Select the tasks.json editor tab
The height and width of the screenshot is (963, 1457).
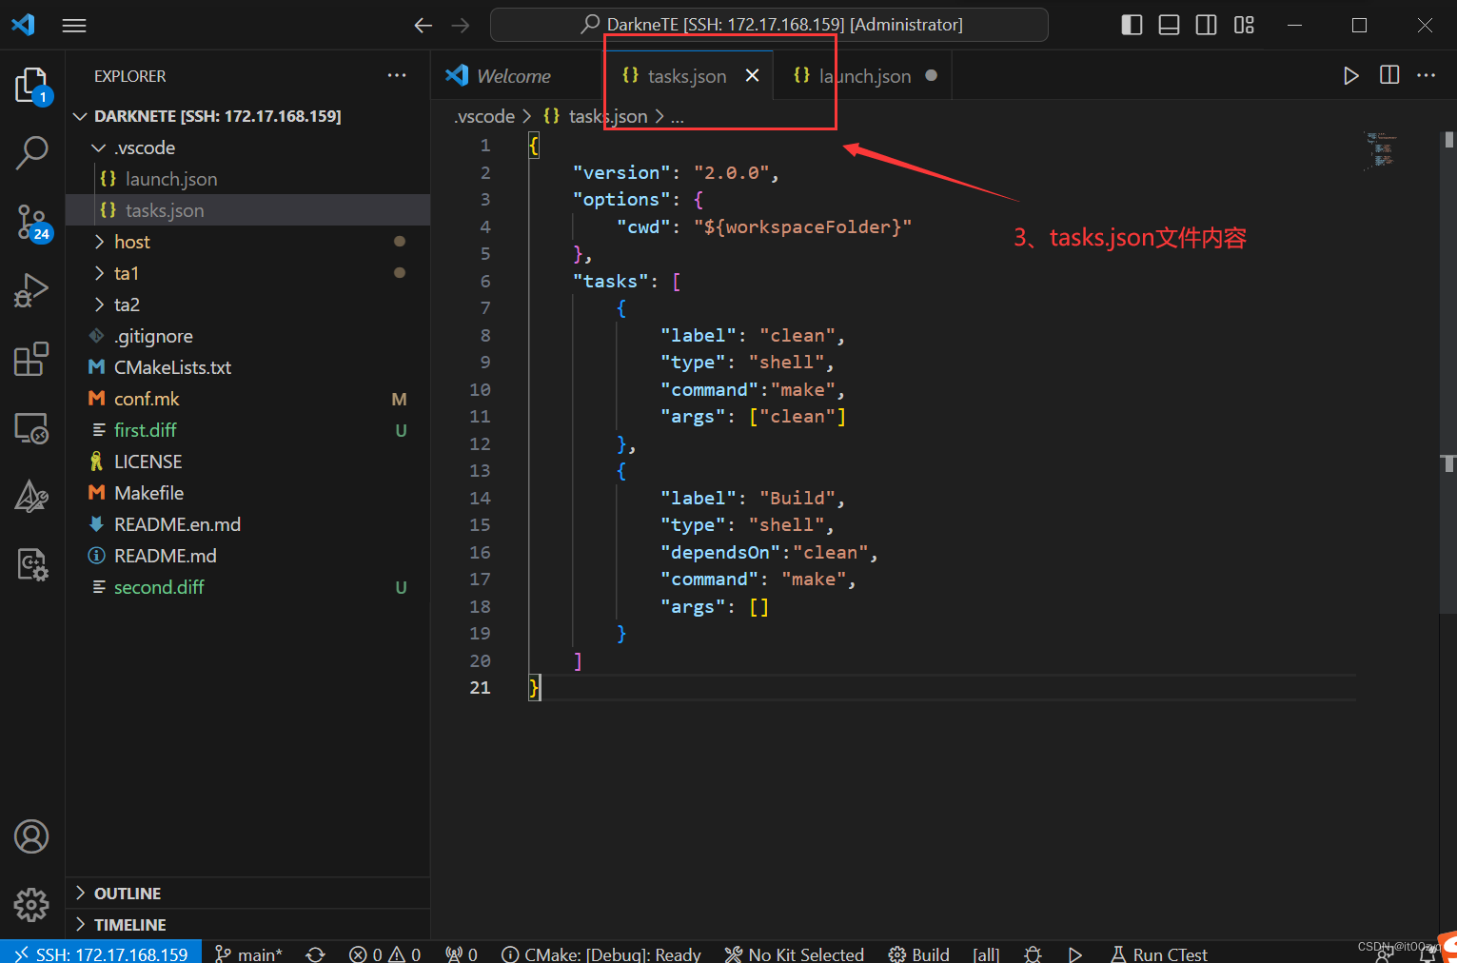689,75
